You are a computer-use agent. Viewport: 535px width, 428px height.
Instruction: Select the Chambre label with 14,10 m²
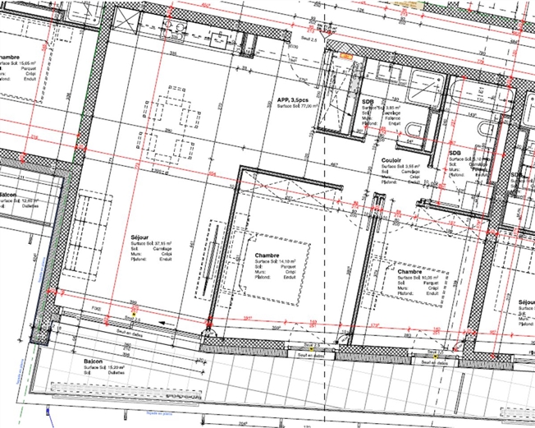[x=267, y=255]
